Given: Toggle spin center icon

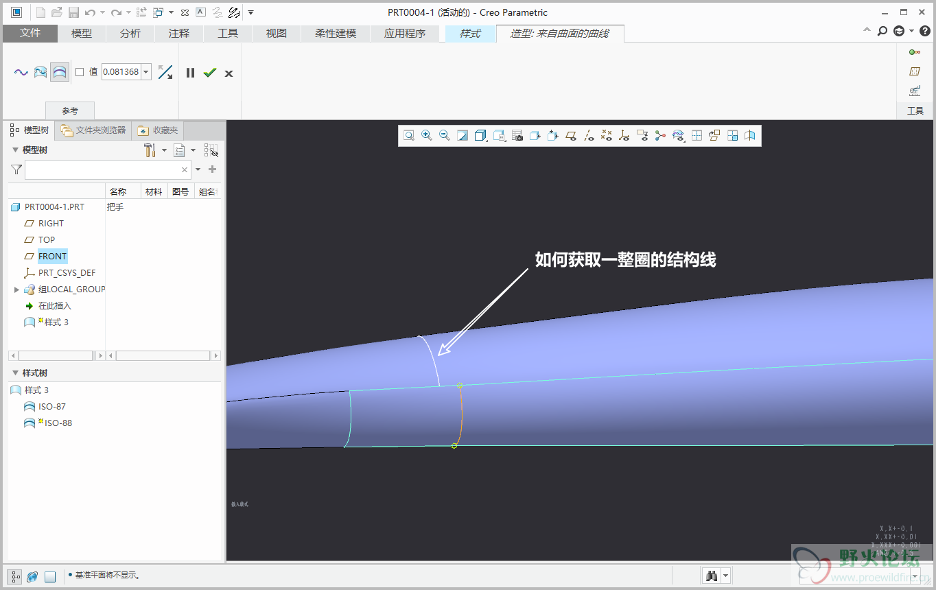Looking at the screenshot, I should [660, 136].
